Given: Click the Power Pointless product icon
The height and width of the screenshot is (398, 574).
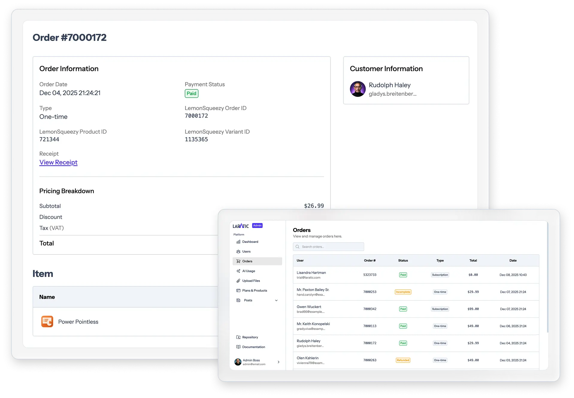Looking at the screenshot, I should click(47, 322).
